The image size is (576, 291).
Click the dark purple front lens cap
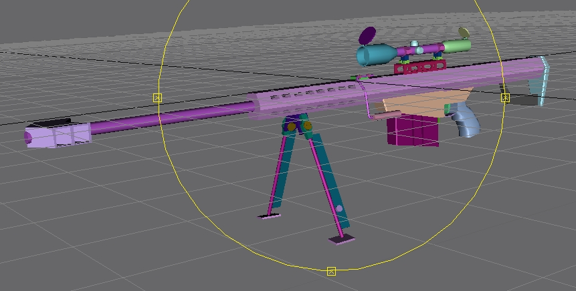coord(367,34)
